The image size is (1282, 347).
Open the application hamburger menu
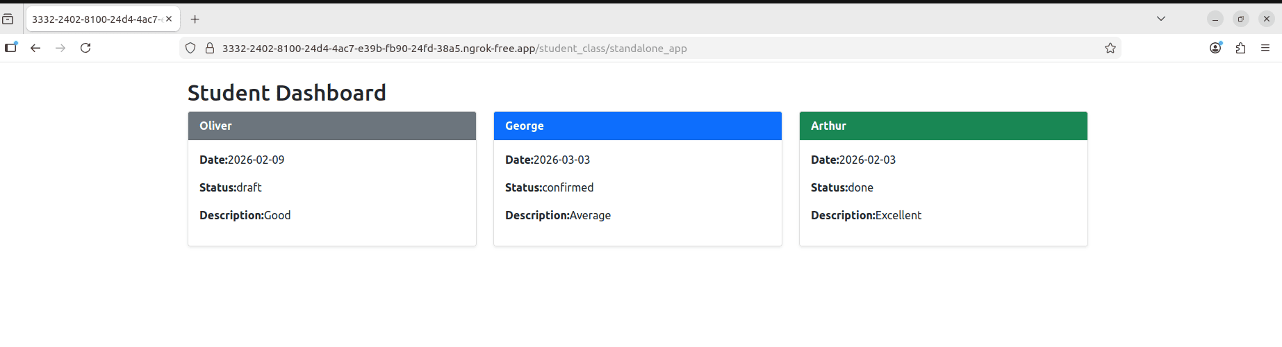[1265, 48]
